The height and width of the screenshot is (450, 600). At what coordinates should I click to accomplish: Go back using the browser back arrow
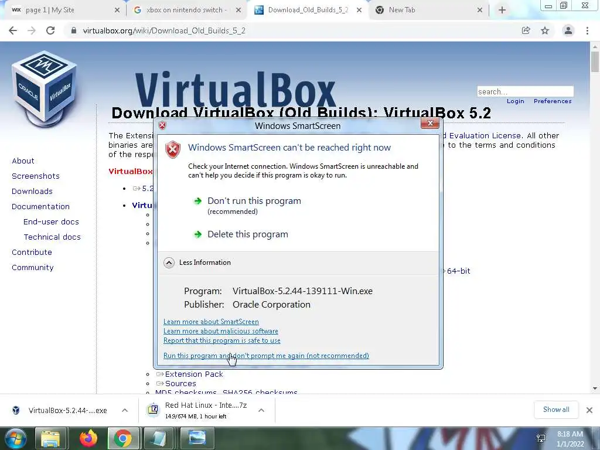coord(13,30)
